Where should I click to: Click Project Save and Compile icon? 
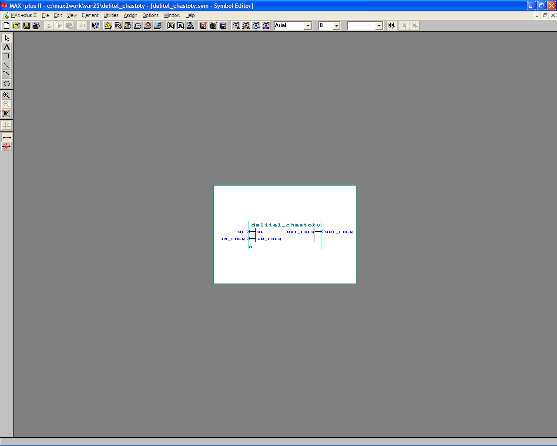pyautogui.click(x=213, y=26)
